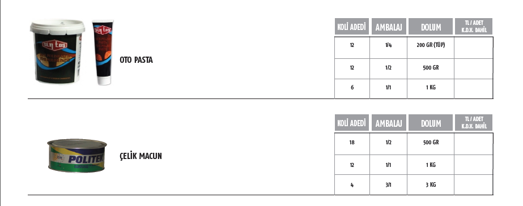Click DOLUM header in çelik macun table
523x206 pixels.
pos(431,122)
